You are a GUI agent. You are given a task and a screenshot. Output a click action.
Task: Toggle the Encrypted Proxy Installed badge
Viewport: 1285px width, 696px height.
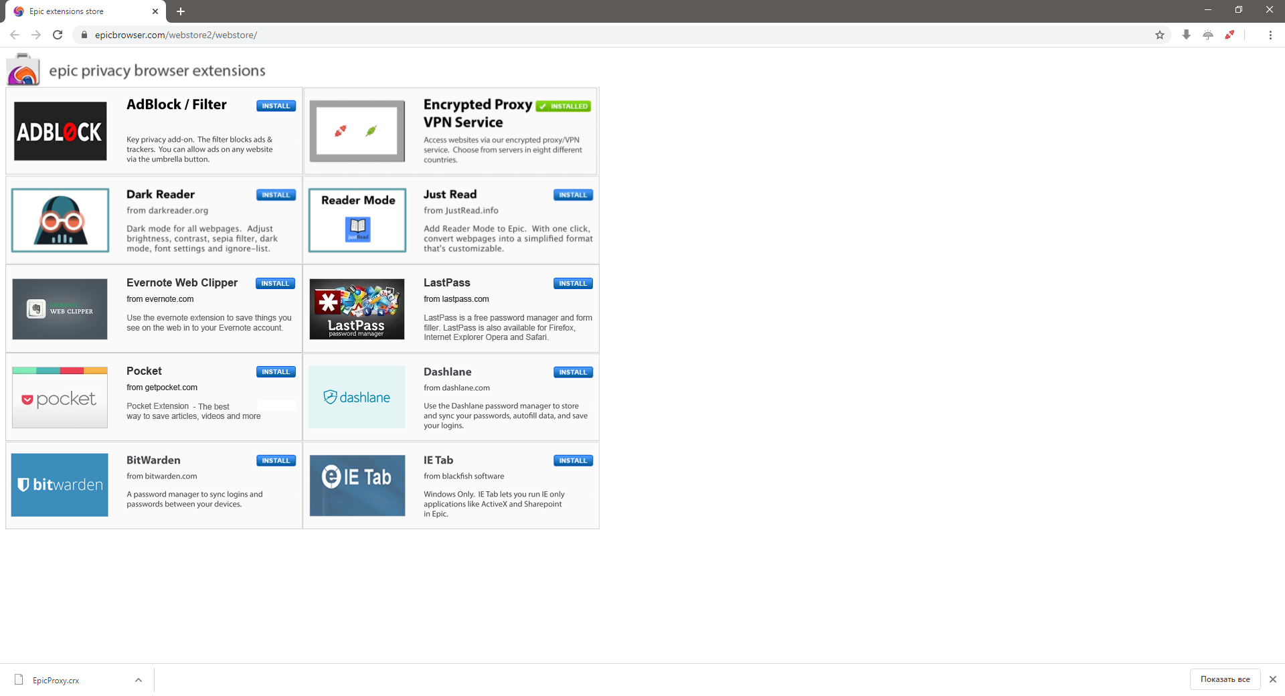pyautogui.click(x=564, y=106)
